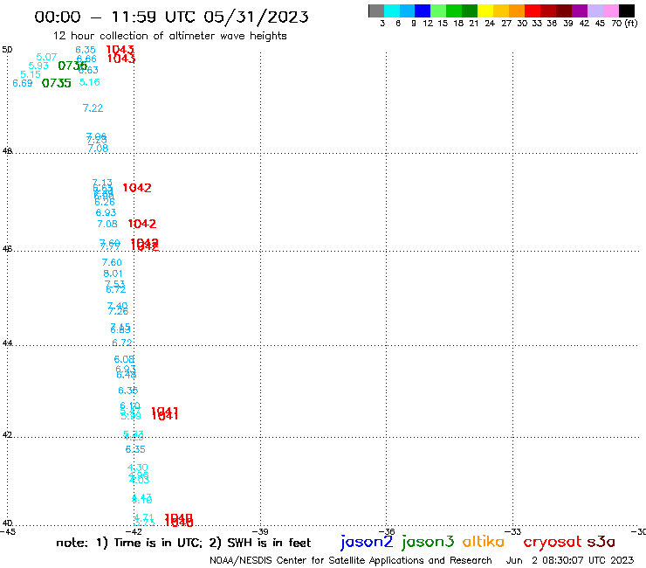The height and width of the screenshot is (568, 646).
Task: Click the wave height value '6.26'
Action: [x=104, y=202]
